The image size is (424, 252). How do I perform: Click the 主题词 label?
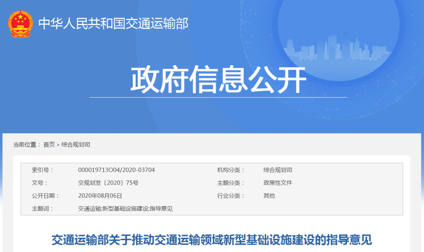[x=42, y=208]
